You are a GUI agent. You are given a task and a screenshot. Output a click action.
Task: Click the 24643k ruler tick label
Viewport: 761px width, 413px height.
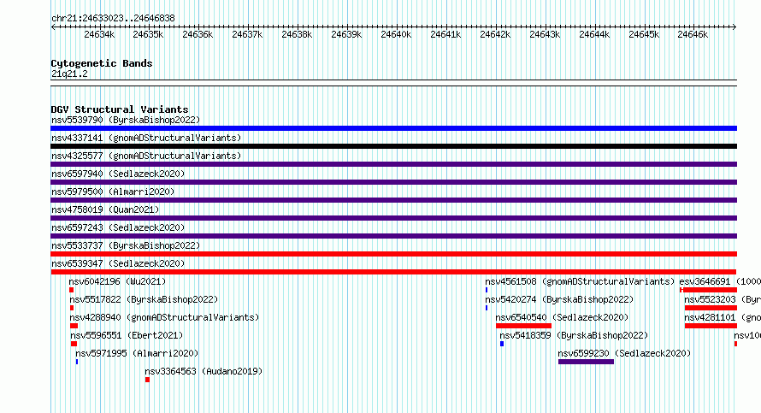545,34
